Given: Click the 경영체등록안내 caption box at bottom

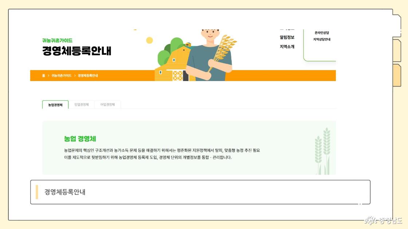Looking at the screenshot, I should pyautogui.click(x=200, y=192).
